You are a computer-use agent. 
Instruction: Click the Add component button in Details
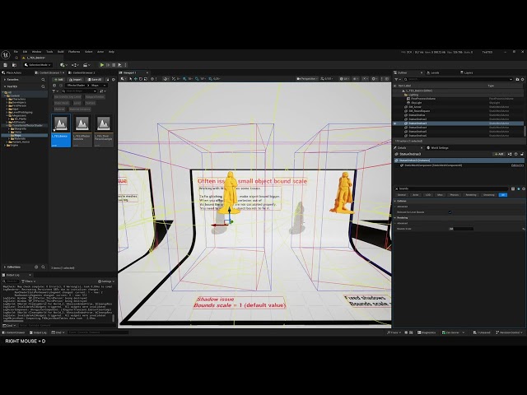click(x=499, y=154)
